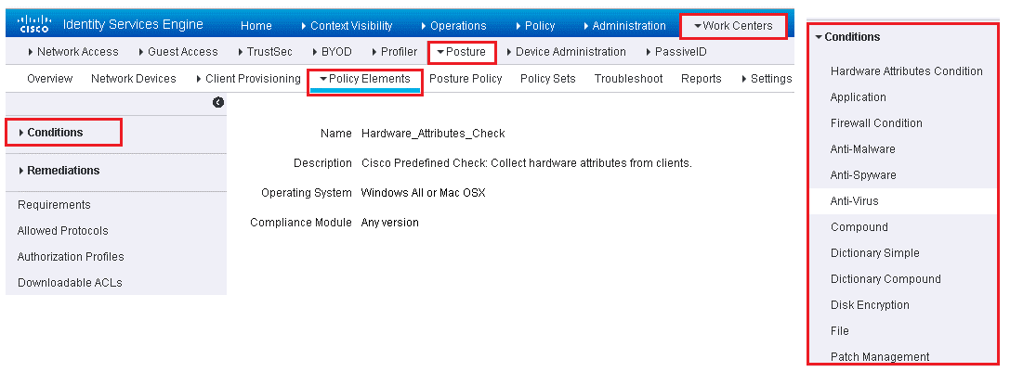
Task: Open the TrustSec submenu
Action: tap(265, 52)
